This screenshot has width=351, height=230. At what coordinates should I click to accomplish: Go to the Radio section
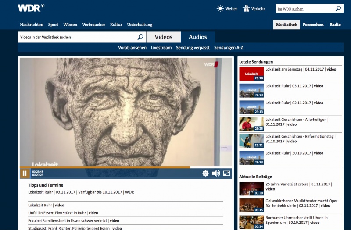[335, 25]
